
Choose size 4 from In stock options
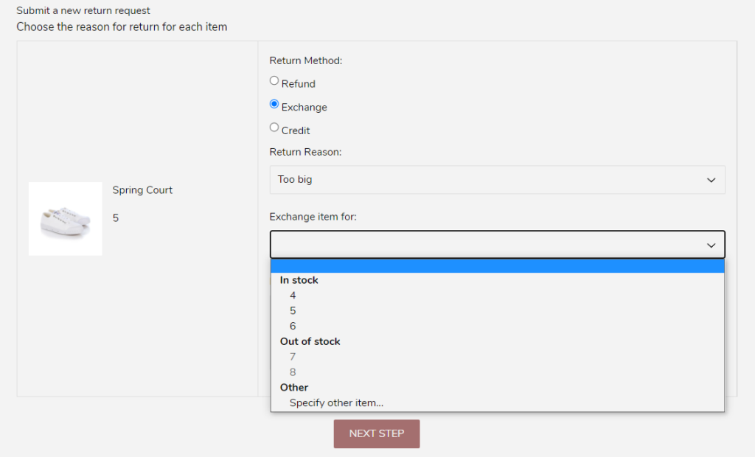click(498, 295)
